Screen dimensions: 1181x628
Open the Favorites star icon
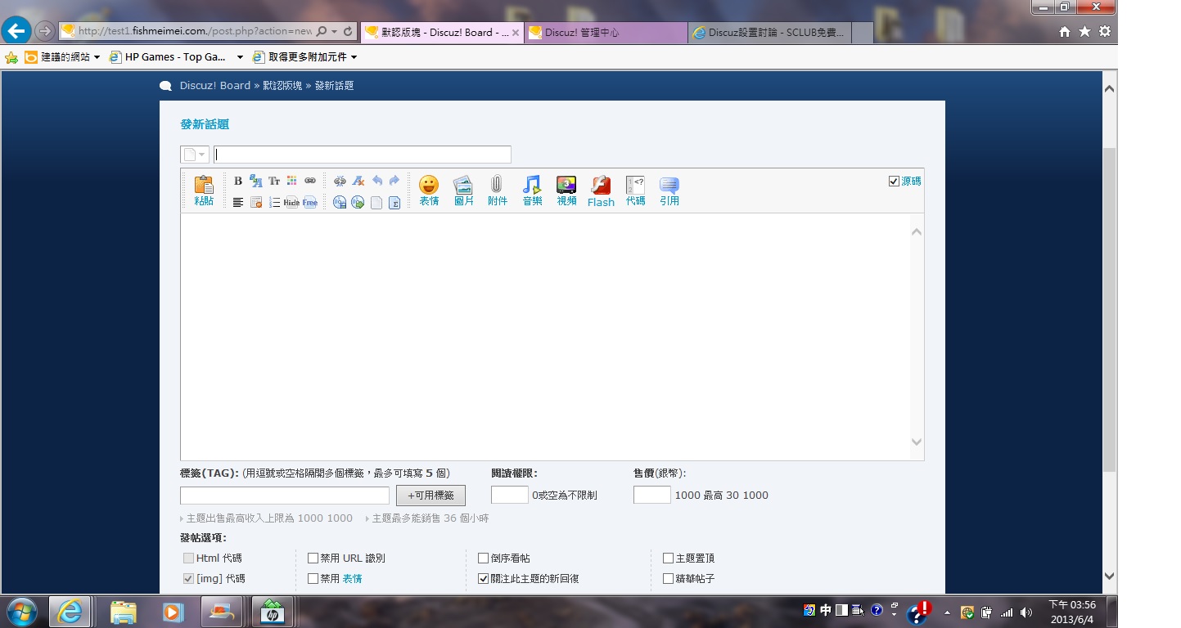pyautogui.click(x=1084, y=31)
